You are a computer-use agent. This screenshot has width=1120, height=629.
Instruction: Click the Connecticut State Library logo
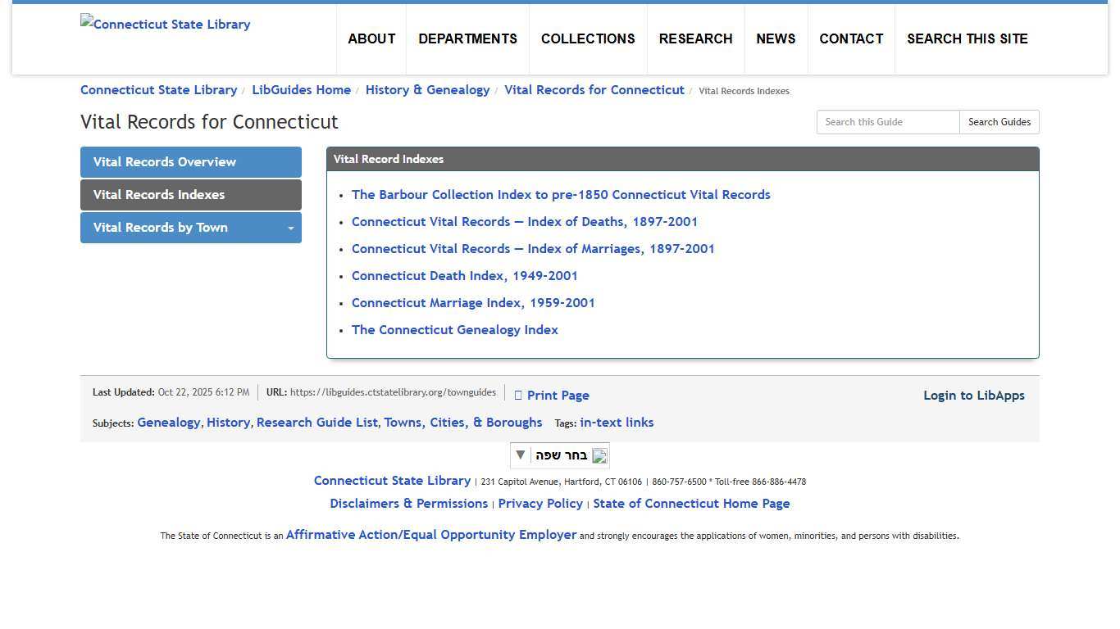pos(165,24)
